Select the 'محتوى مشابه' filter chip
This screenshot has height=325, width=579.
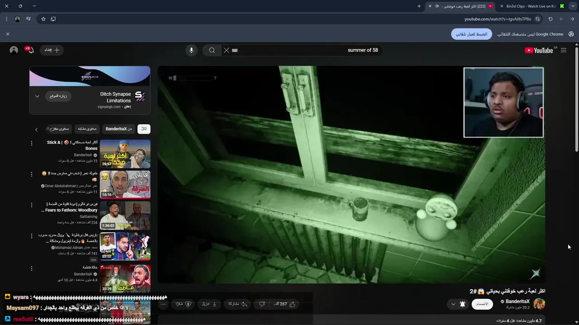point(87,129)
